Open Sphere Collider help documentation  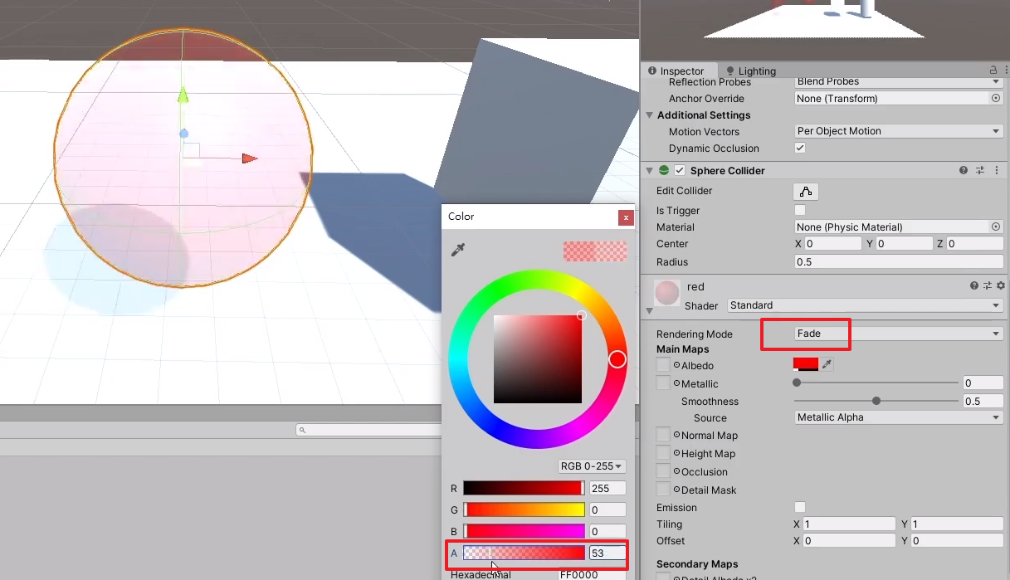962,170
